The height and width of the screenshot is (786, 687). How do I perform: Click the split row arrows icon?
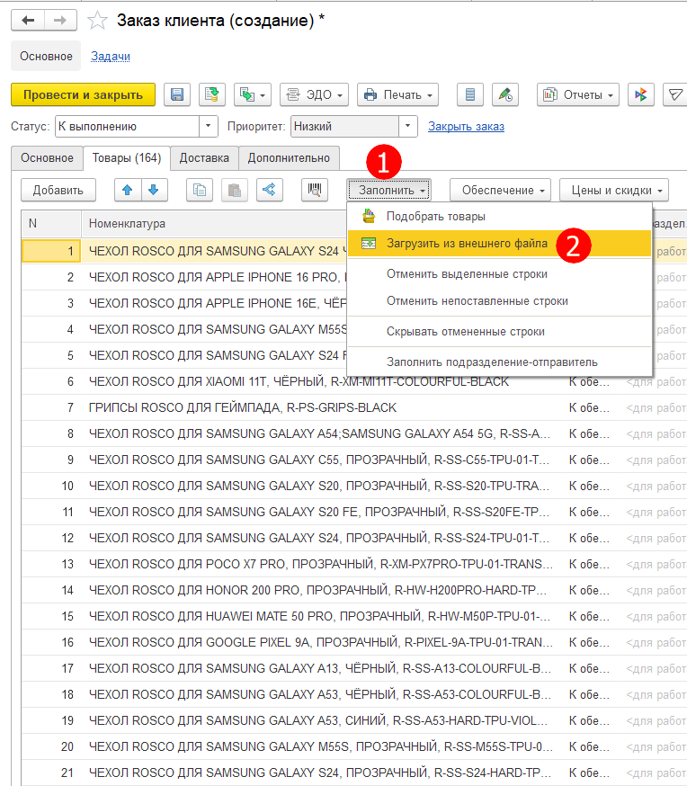click(x=270, y=191)
